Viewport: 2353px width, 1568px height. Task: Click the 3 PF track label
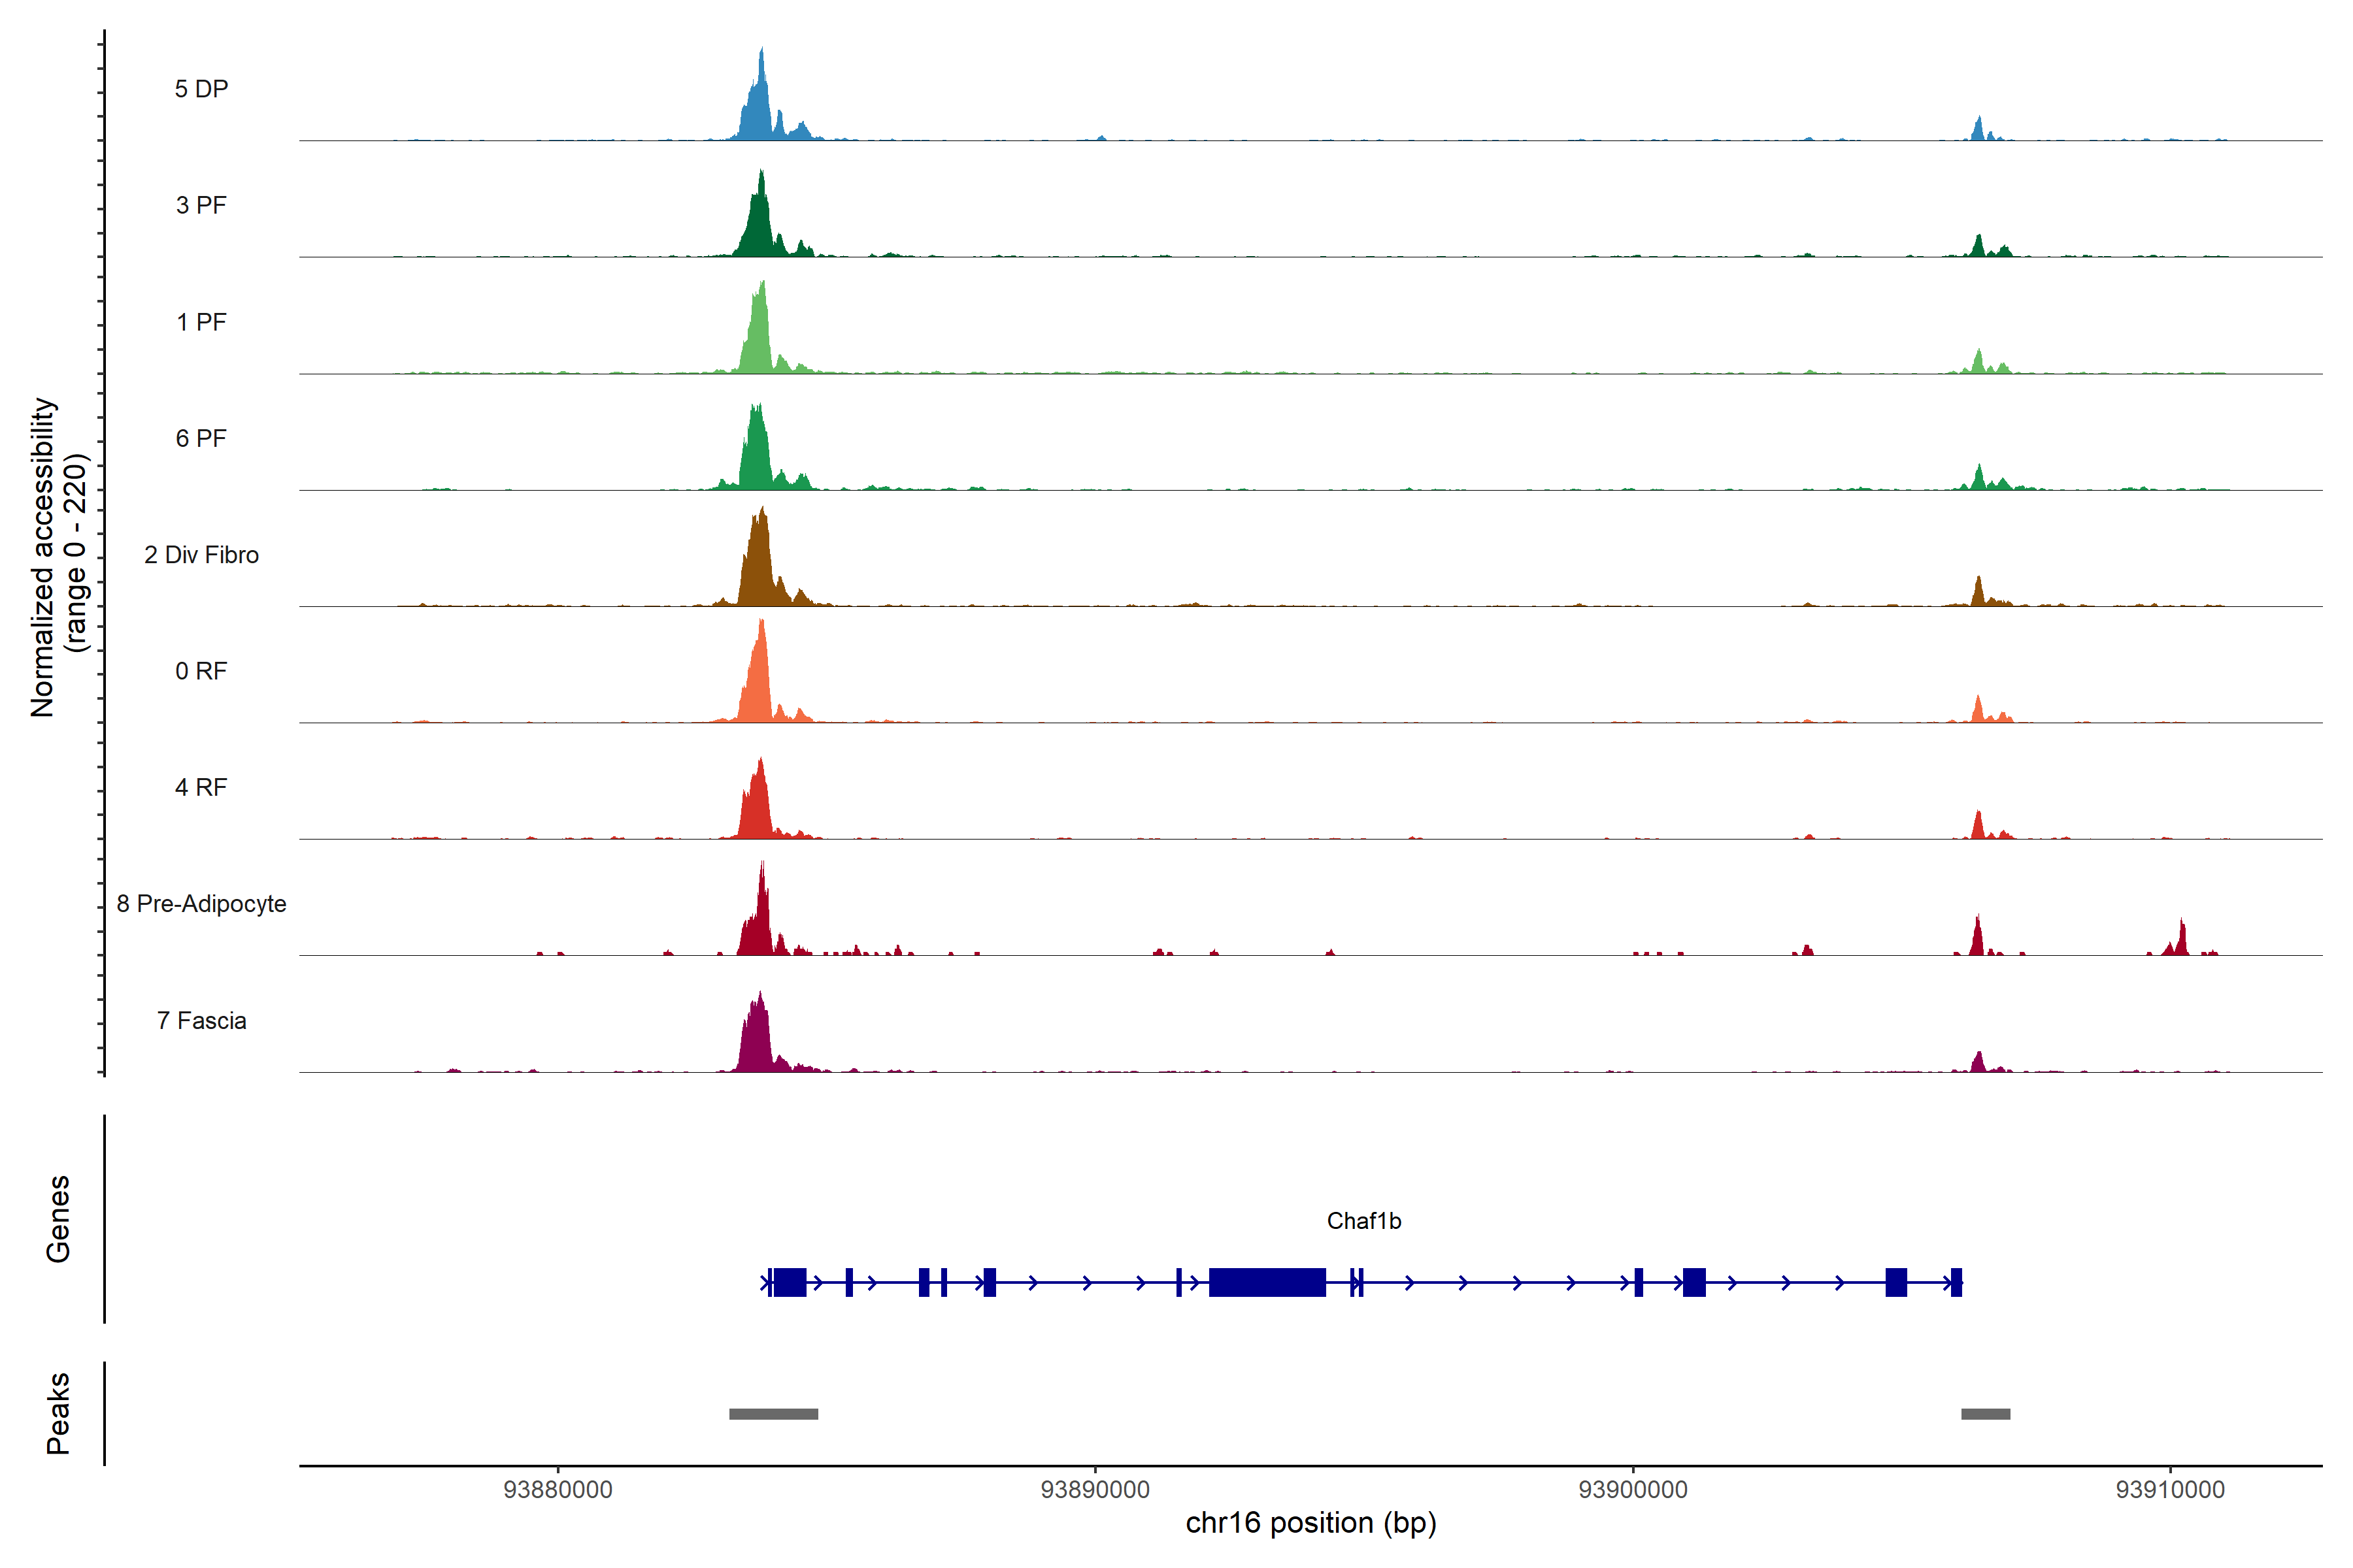pos(201,205)
